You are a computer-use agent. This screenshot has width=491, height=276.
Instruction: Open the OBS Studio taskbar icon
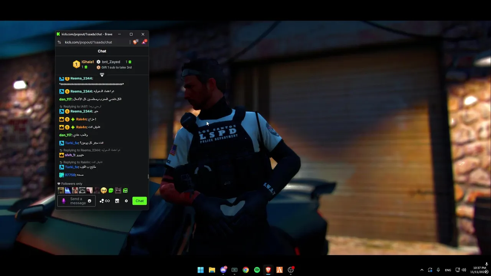pos(291,270)
